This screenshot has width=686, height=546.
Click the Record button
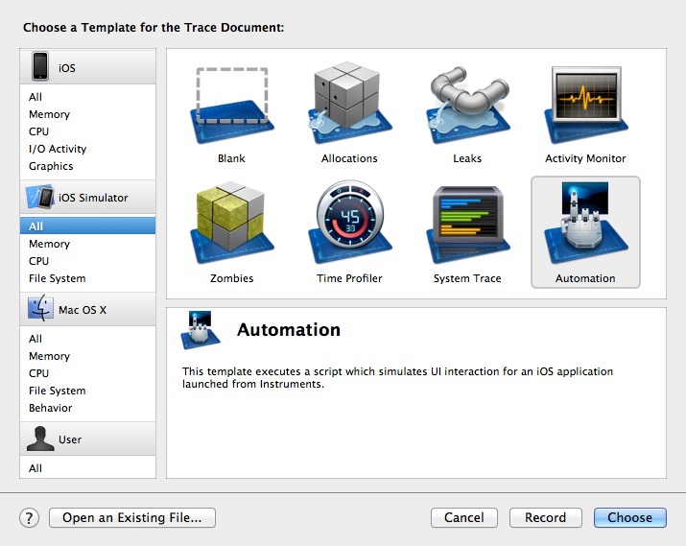[x=546, y=517]
